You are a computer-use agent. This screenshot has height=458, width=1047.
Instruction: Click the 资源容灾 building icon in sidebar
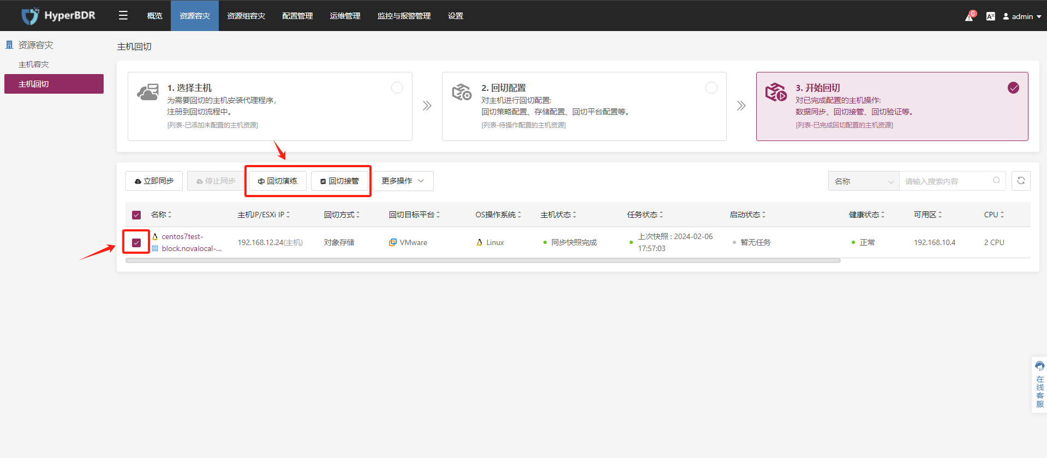pos(9,45)
